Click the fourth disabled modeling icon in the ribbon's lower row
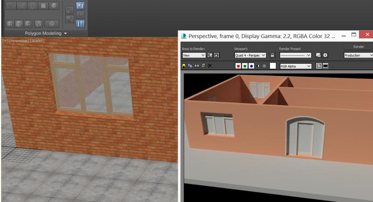The image size is (373, 202). (x=38, y=24)
